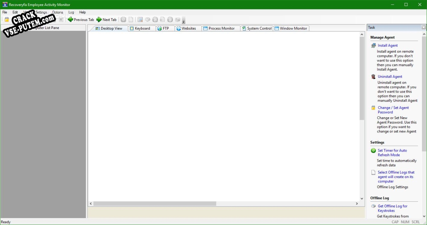Click the yellow padlock toolbar icon
427x225 pixels.
pos(7,20)
